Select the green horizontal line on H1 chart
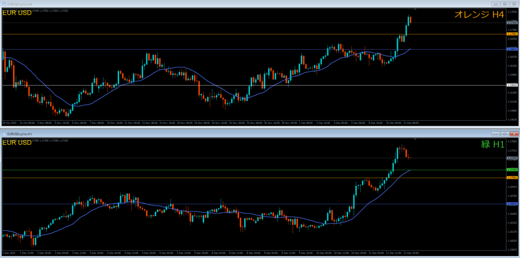 pyautogui.click(x=203, y=170)
